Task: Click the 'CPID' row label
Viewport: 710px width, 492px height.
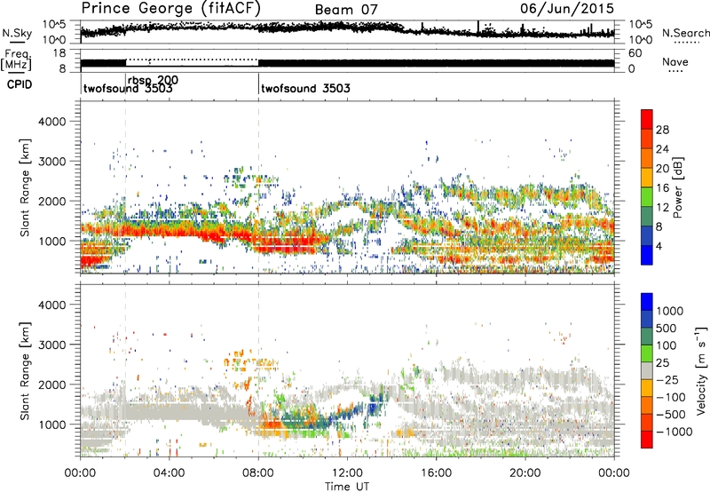Action: (20, 84)
